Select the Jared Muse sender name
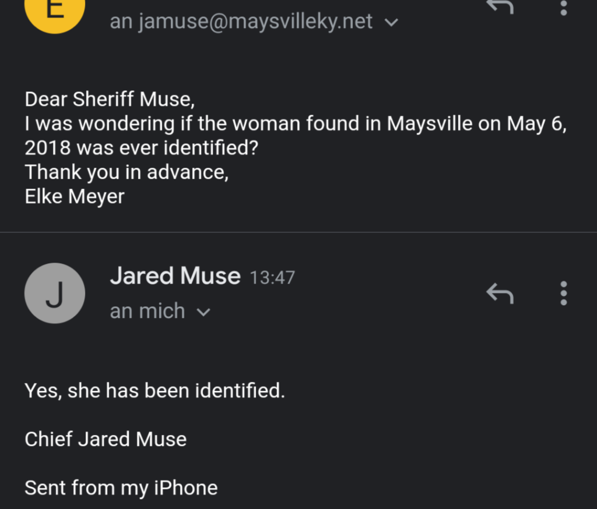This screenshot has height=509, width=597. [x=175, y=276]
